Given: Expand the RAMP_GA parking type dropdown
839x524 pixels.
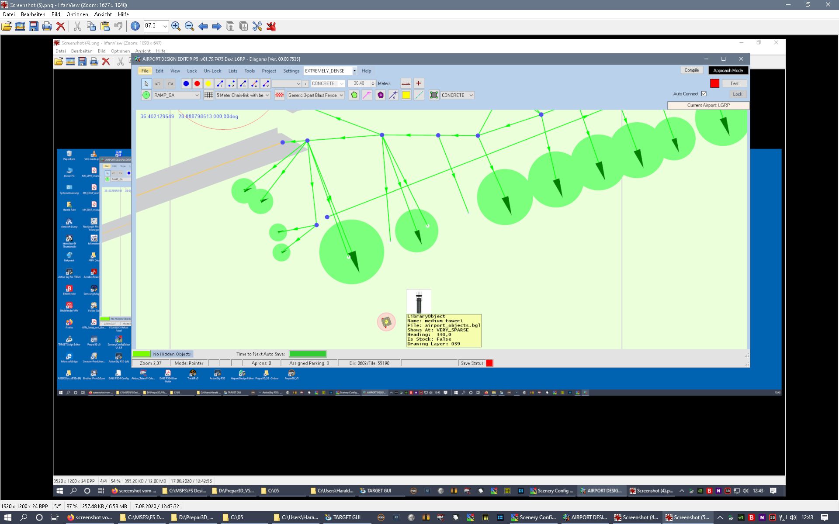Looking at the screenshot, I should click(x=197, y=95).
